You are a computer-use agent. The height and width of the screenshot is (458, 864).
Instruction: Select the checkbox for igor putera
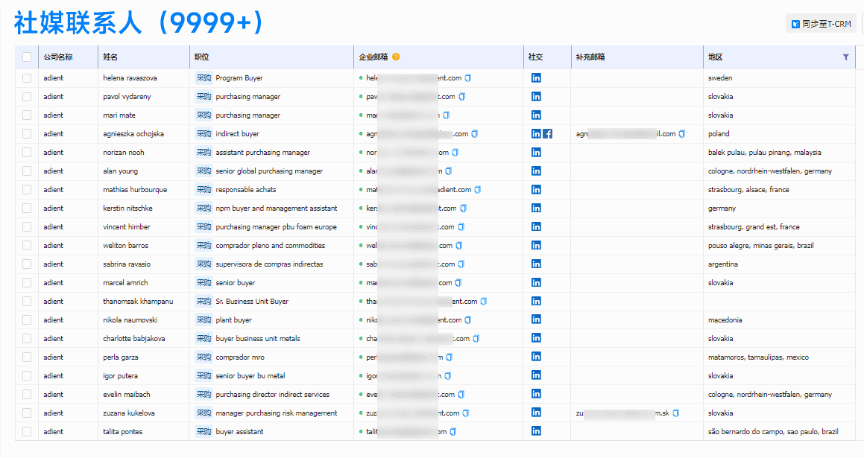(x=27, y=376)
